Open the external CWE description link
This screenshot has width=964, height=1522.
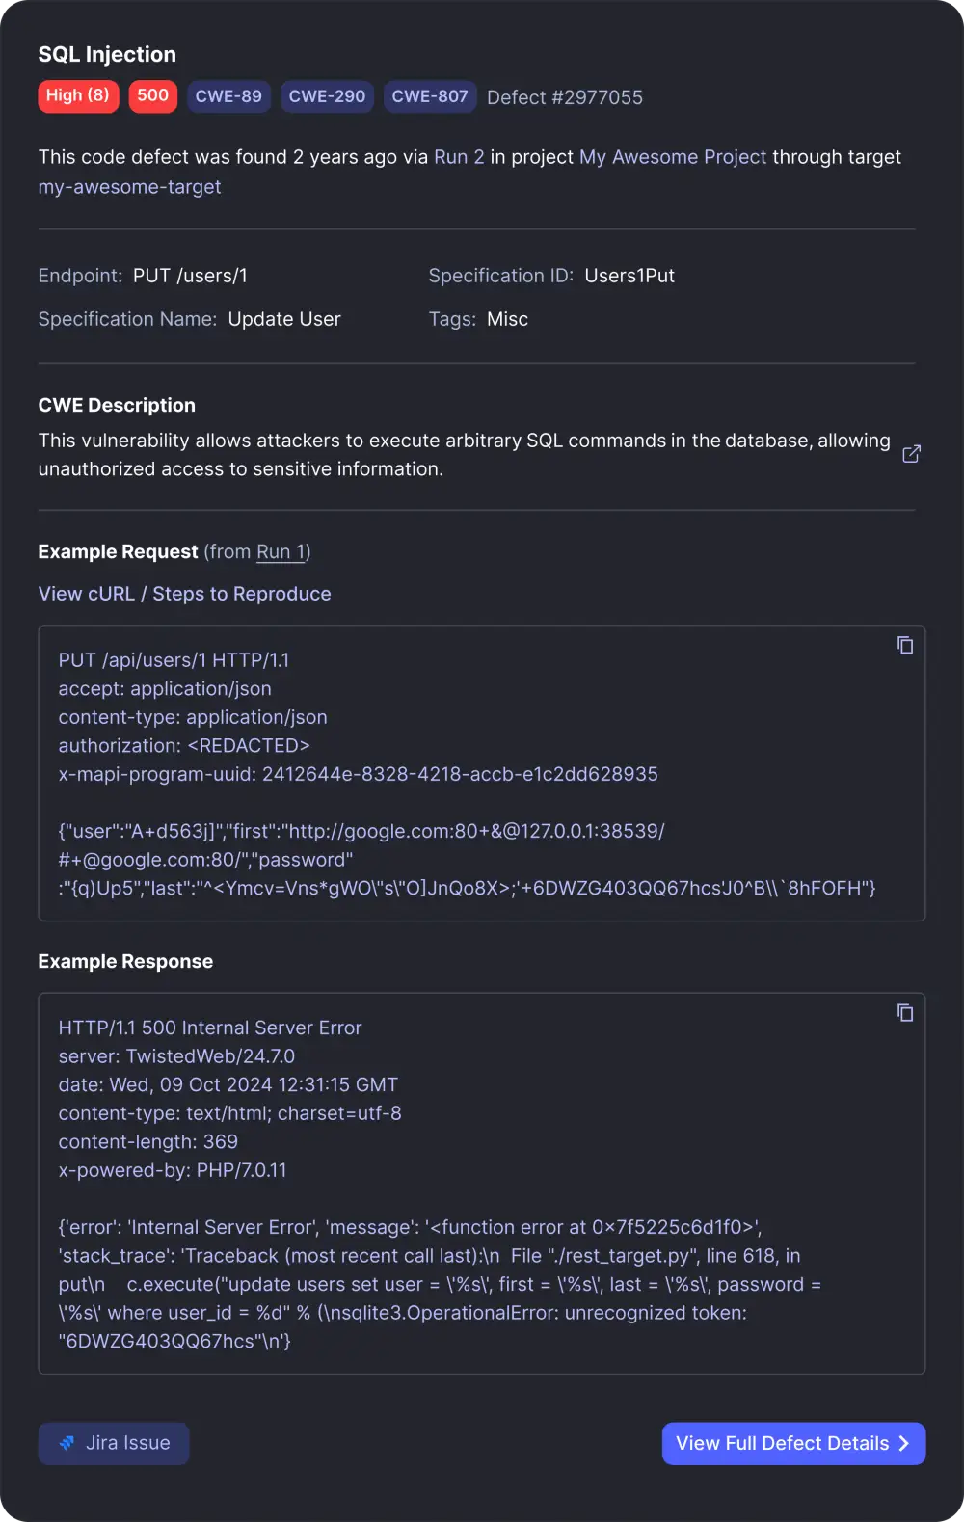click(911, 453)
